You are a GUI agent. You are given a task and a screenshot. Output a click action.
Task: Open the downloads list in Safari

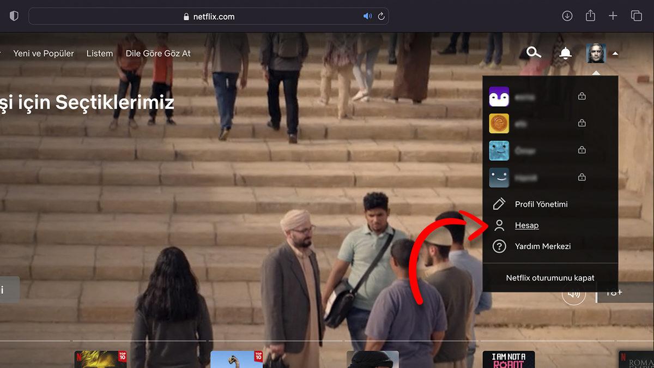567,16
